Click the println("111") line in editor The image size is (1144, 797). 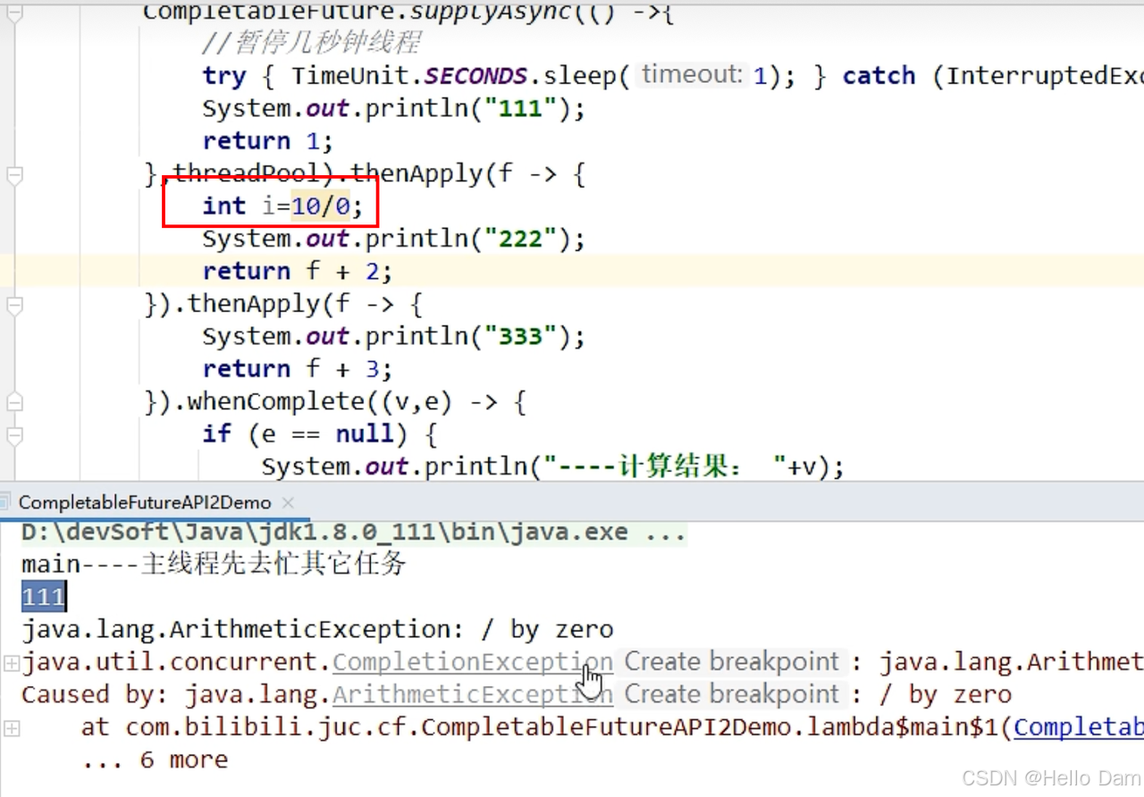393,108
